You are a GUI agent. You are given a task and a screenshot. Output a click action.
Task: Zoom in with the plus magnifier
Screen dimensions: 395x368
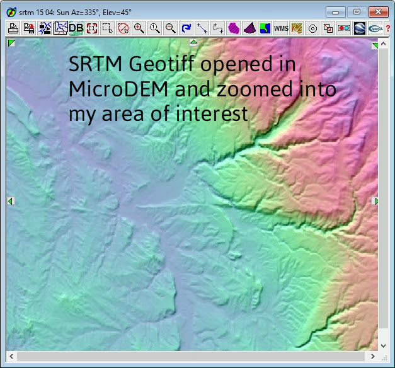tap(139, 28)
